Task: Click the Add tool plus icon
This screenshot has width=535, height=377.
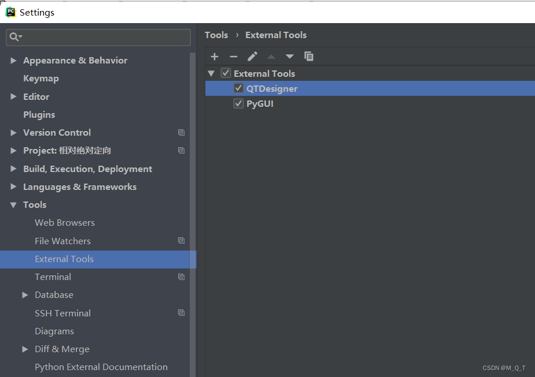Action: (x=215, y=57)
